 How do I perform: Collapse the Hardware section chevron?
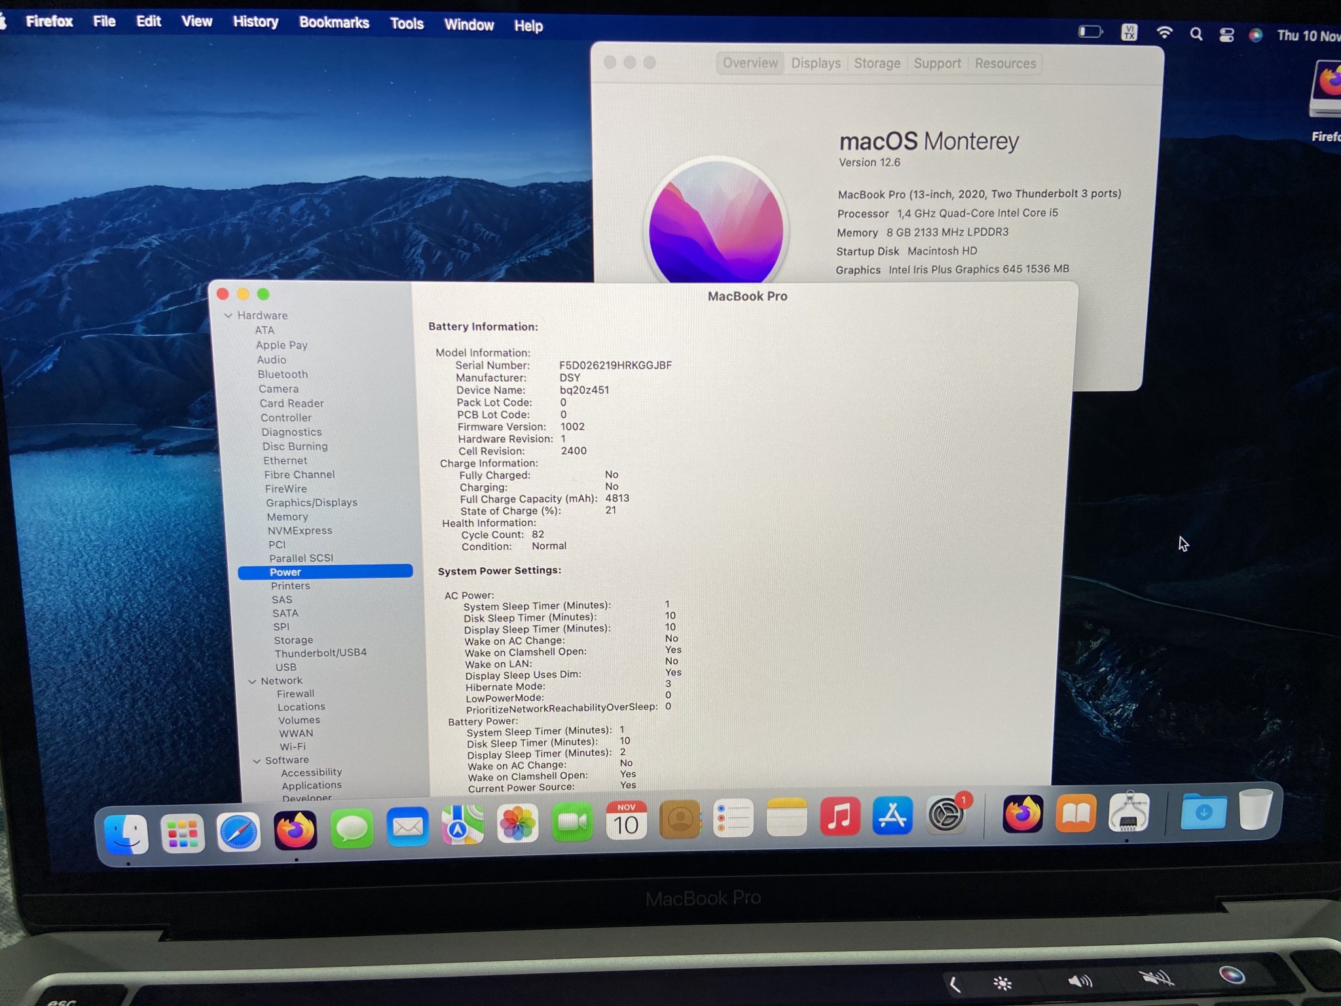coord(229,316)
